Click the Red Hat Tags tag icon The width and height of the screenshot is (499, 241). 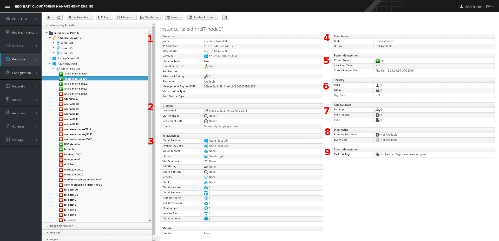click(378, 155)
